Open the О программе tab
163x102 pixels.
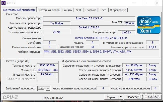tap(118, 10)
